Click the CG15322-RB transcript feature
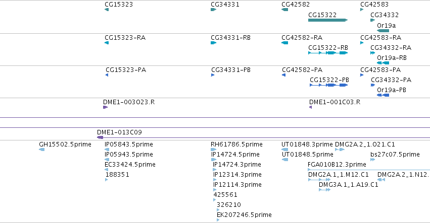This screenshot has width=430, height=223. [x=328, y=53]
